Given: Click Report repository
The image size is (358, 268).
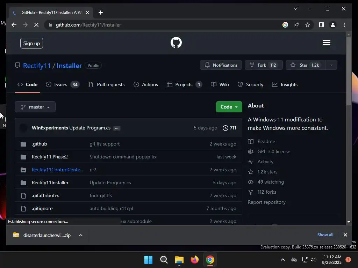Looking at the screenshot, I should [x=267, y=202].
